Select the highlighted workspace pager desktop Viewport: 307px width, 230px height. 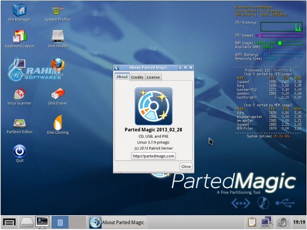point(60,222)
